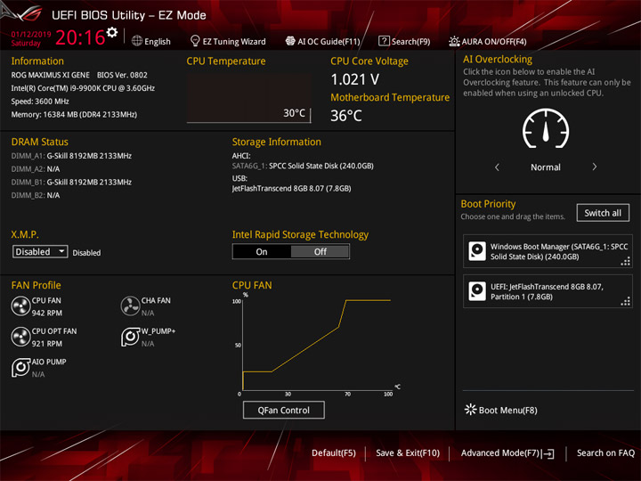Click the DIMM_B1 G-Skill 8192MB entry

click(x=71, y=182)
